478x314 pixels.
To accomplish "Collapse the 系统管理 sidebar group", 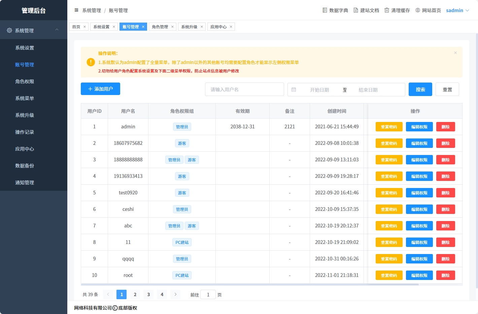I will 34,30.
